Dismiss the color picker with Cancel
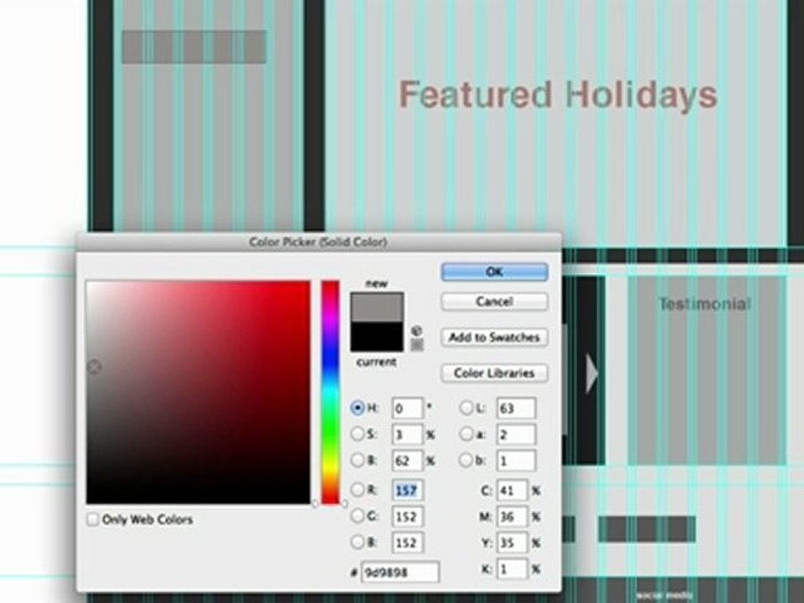 coord(494,301)
